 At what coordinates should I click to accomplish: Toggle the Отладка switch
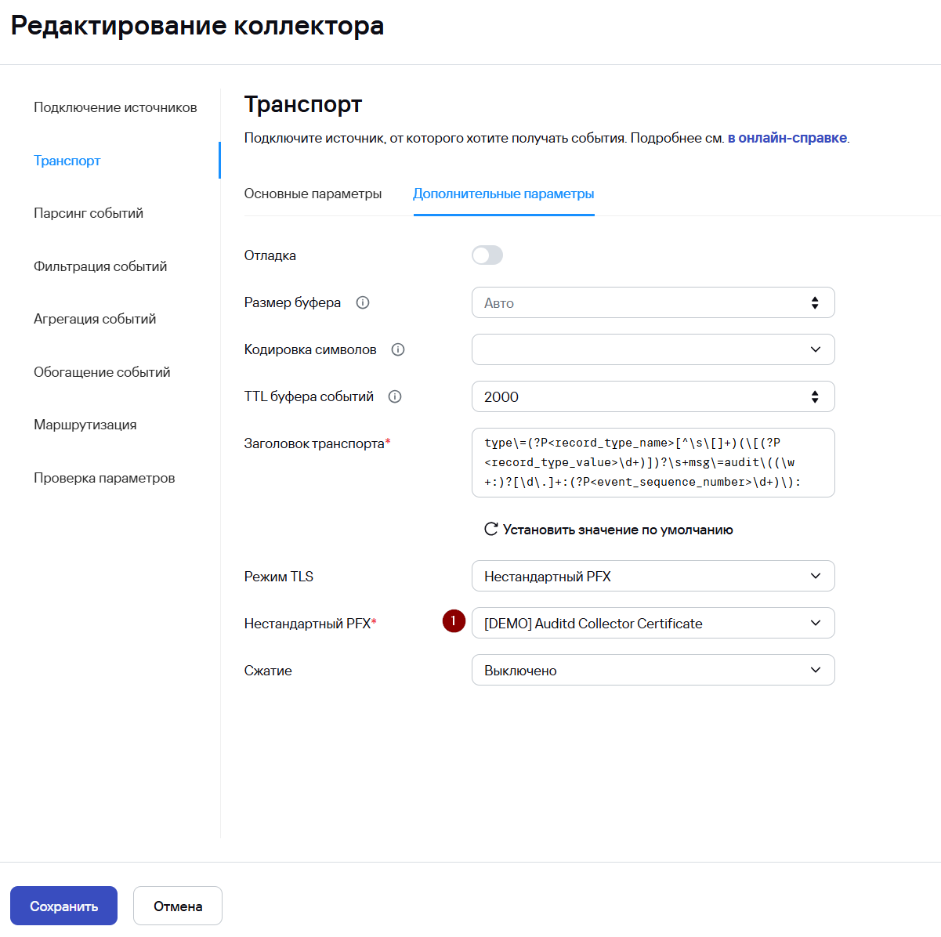tap(487, 255)
